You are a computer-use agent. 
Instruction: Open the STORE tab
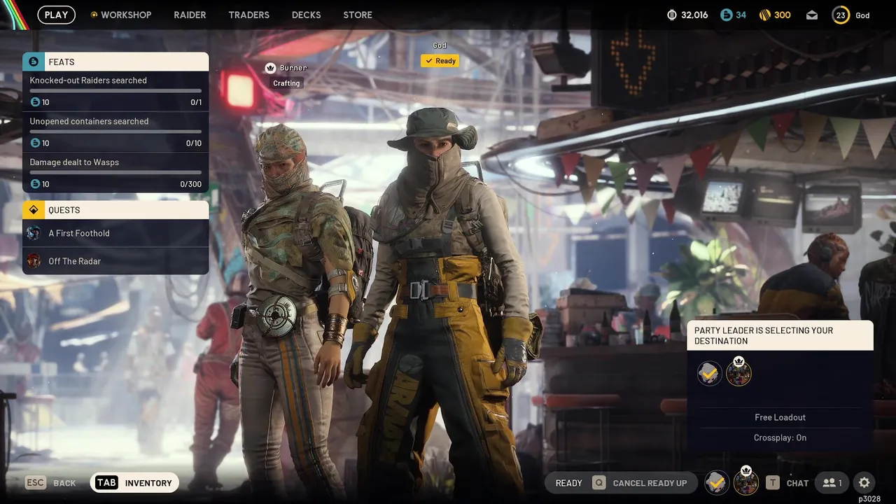(358, 15)
